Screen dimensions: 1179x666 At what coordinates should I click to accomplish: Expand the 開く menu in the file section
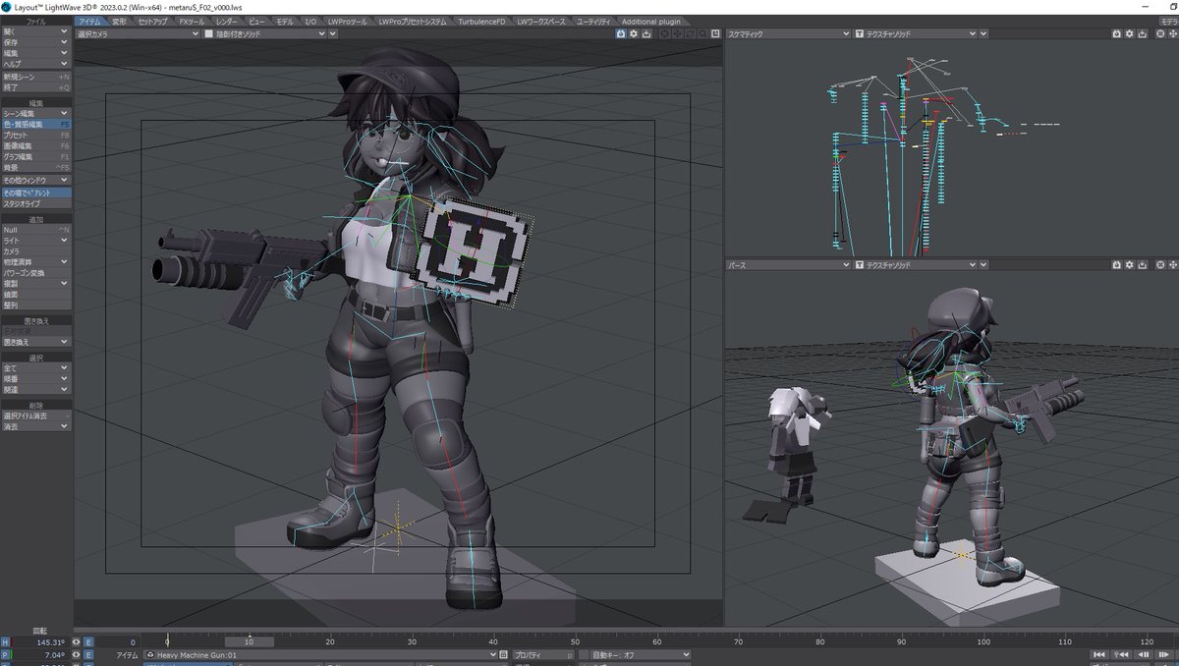35,31
